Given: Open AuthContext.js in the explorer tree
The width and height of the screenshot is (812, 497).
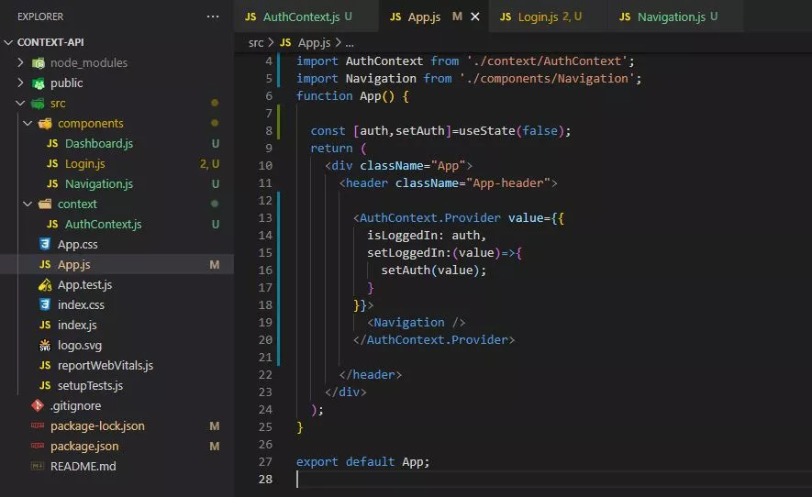Looking at the screenshot, I should (103, 224).
